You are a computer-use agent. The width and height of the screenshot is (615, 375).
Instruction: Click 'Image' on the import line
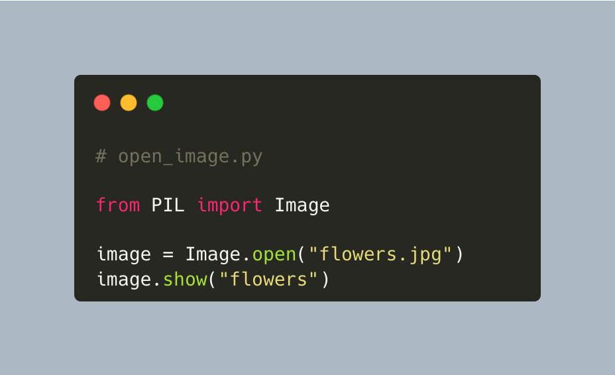(302, 206)
